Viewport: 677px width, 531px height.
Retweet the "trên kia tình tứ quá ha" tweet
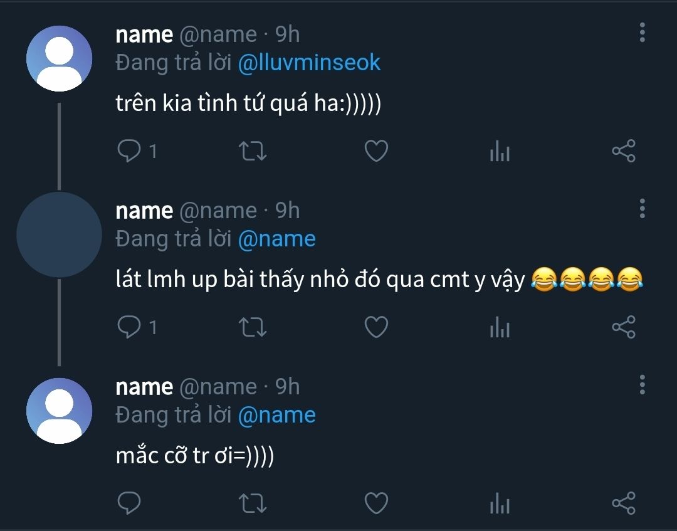[253, 151]
